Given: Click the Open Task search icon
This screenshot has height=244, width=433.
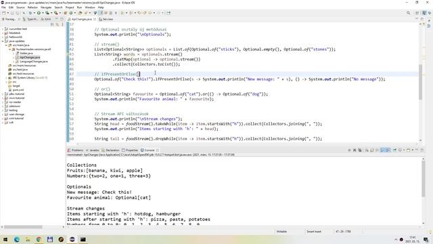Looking at the screenshot, I should click(x=86, y=13).
